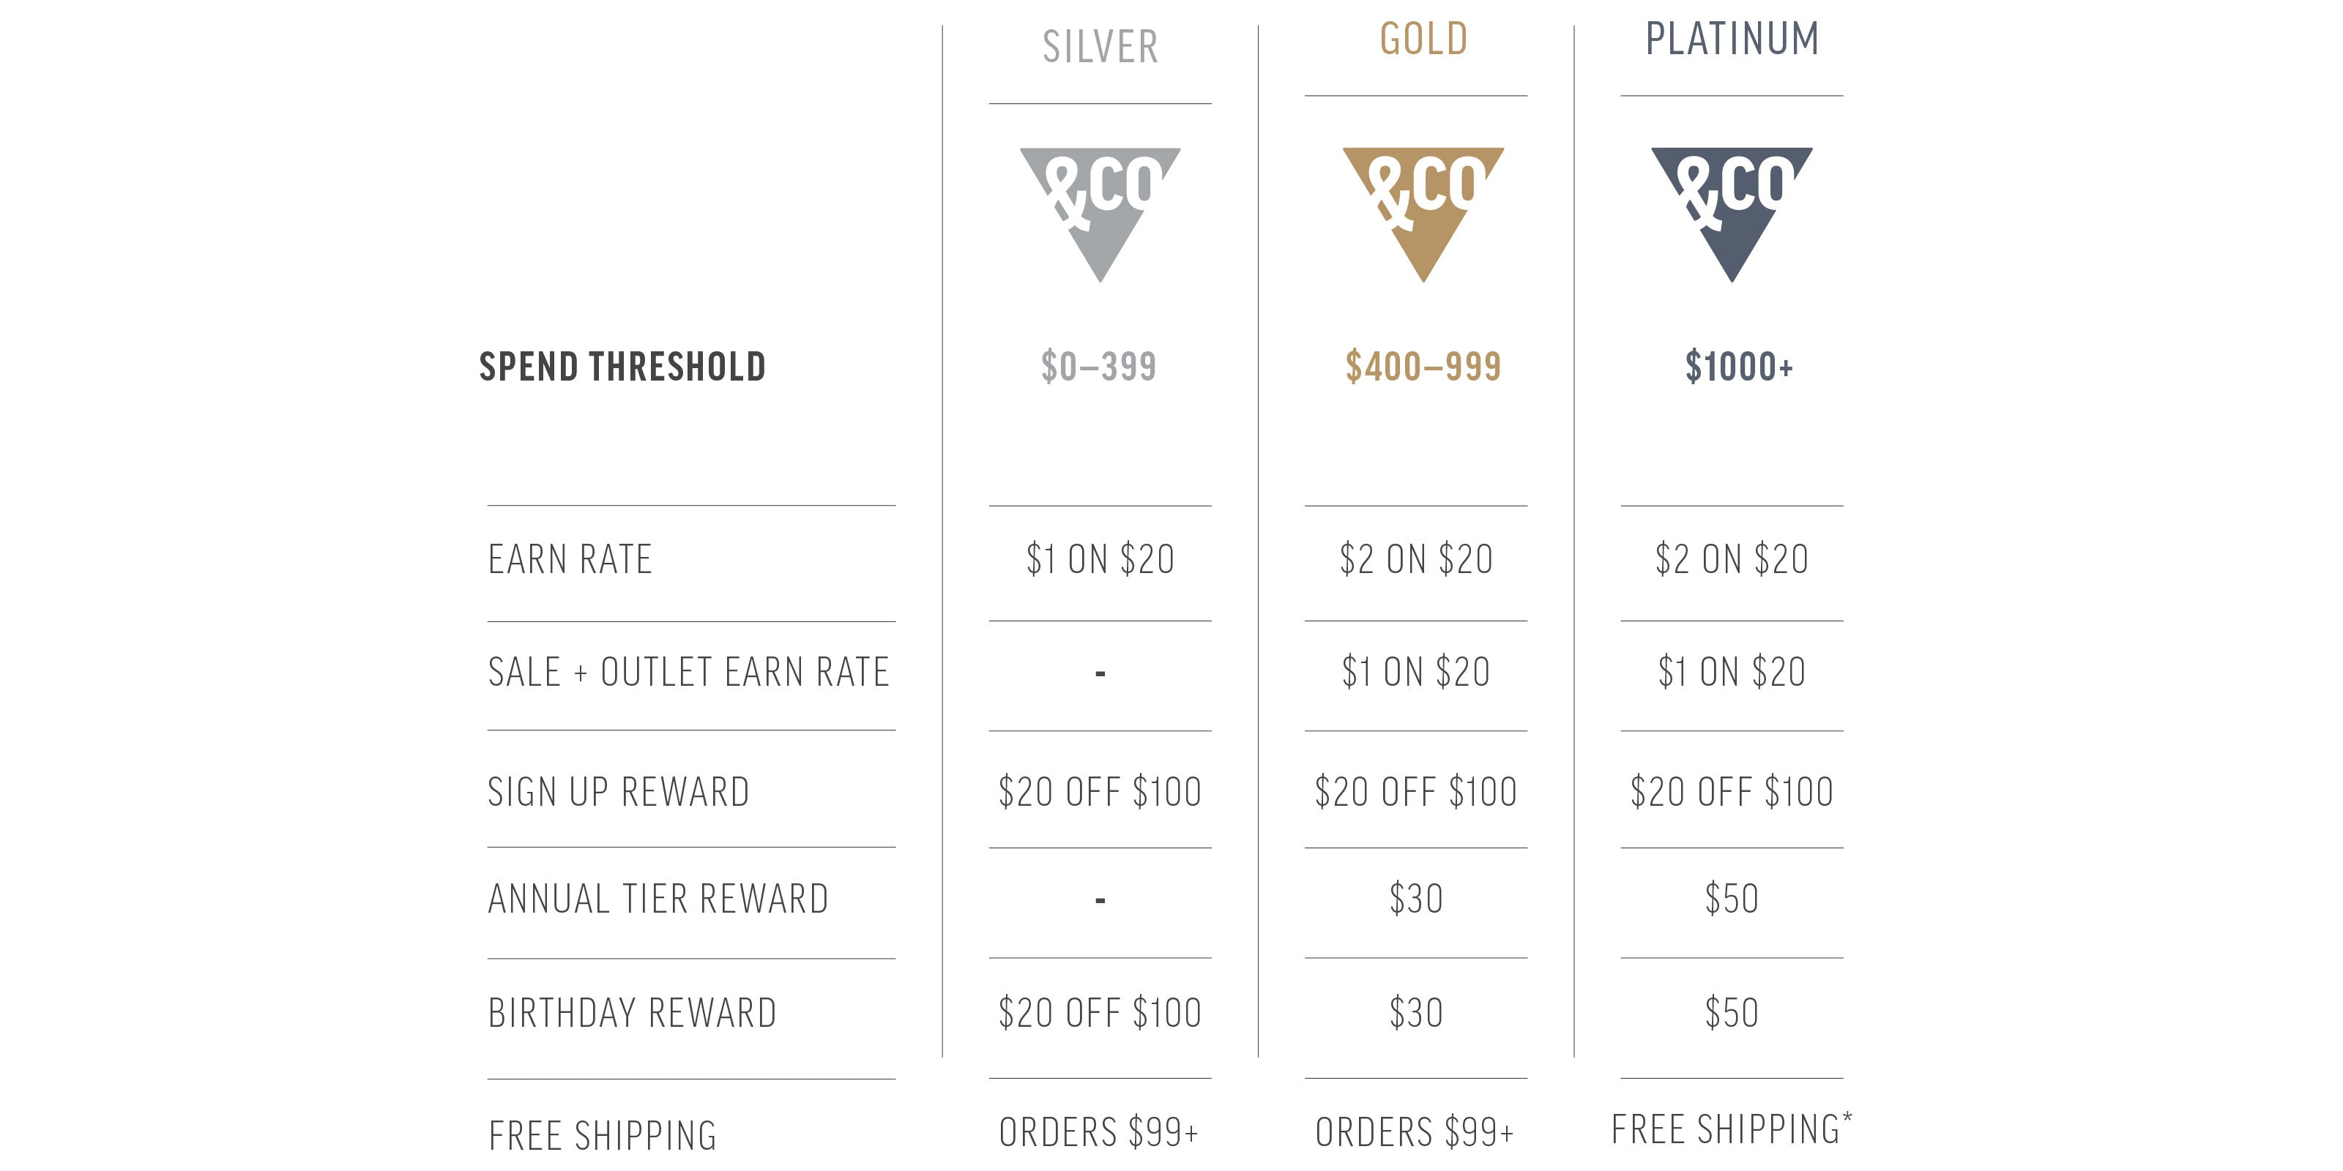The image size is (2343, 1171).
Task: Click Platinum's $50 birthday reward value
Action: (x=1731, y=1013)
